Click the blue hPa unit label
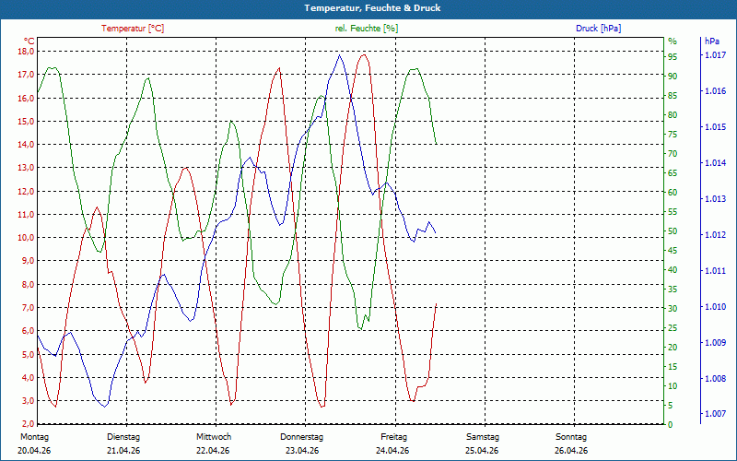 (x=712, y=41)
